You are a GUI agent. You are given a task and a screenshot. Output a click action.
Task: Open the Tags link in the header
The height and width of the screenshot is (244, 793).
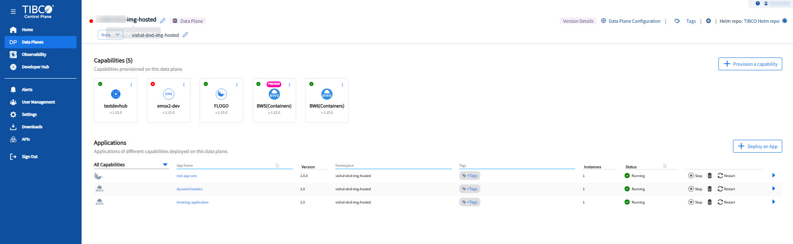point(691,21)
